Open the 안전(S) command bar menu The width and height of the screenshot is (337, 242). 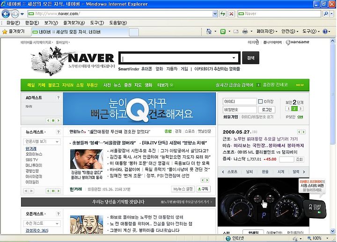coord(290,31)
